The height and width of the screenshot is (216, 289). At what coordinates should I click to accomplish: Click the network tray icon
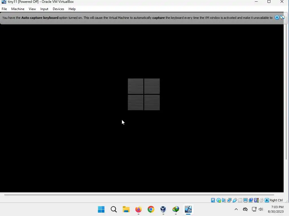point(254,209)
